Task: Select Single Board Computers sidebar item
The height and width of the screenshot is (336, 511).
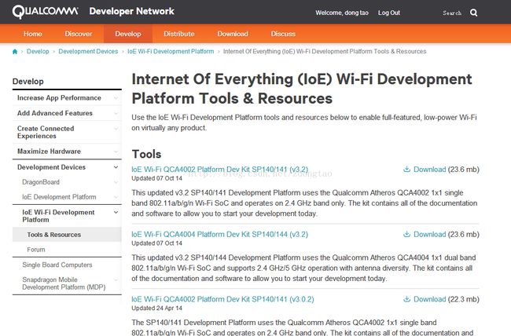Action: pyautogui.click(x=67, y=265)
